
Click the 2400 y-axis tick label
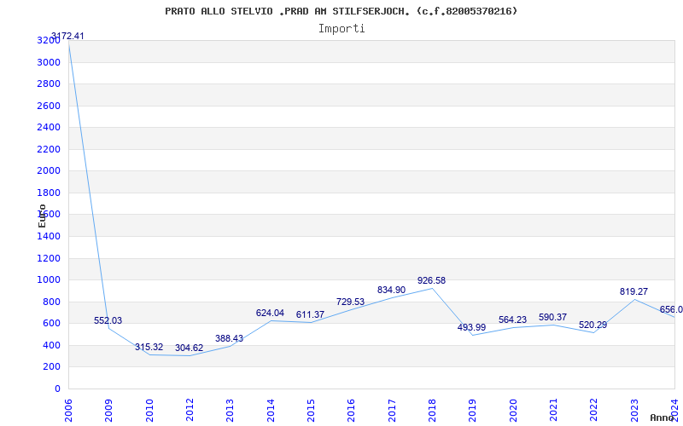coord(49,127)
